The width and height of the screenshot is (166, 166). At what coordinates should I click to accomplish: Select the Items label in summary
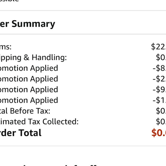(x=6, y=47)
